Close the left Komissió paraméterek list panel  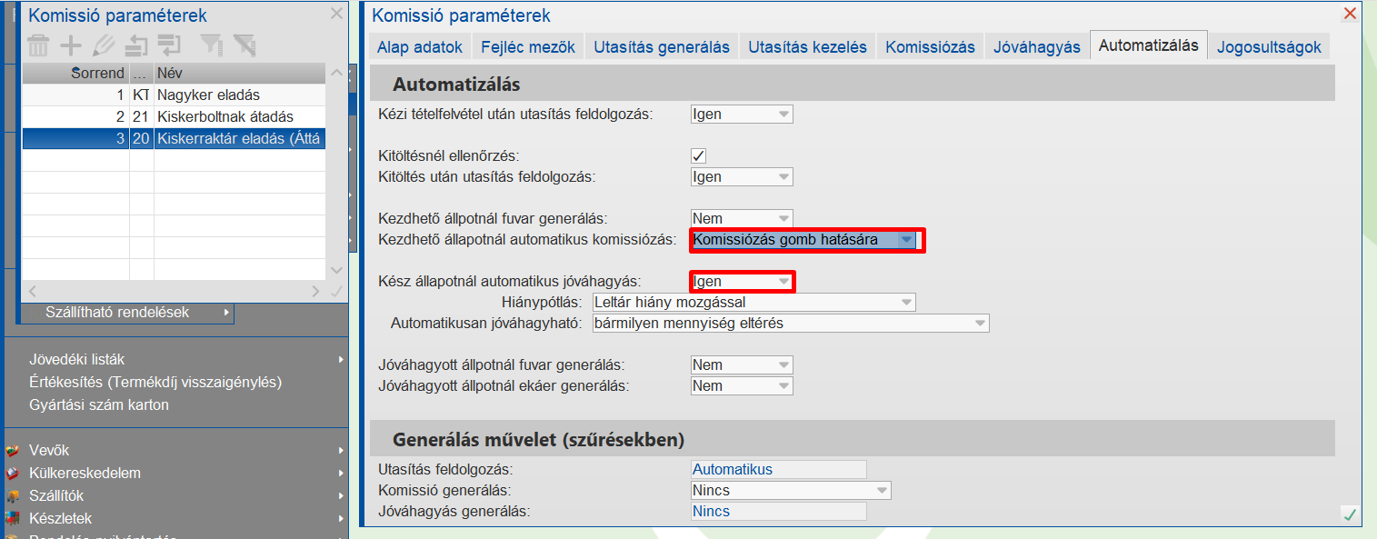tap(336, 14)
